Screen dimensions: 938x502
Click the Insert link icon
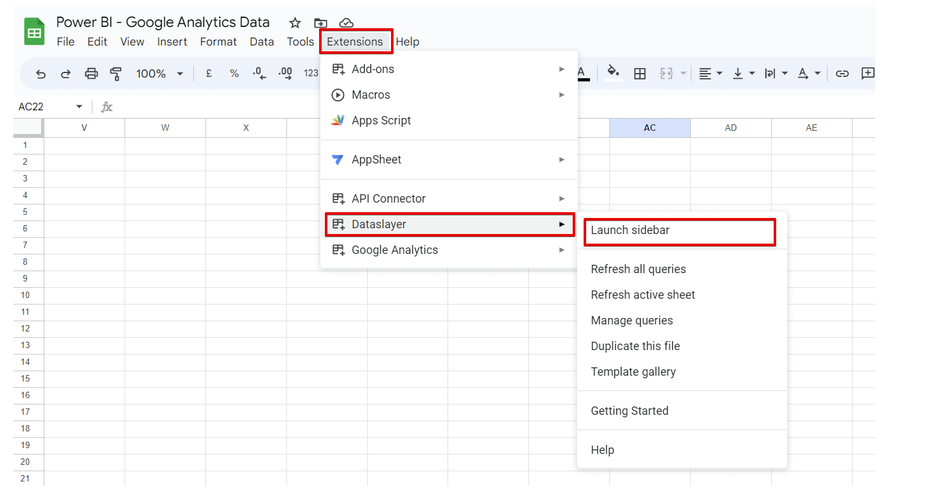[x=842, y=73]
